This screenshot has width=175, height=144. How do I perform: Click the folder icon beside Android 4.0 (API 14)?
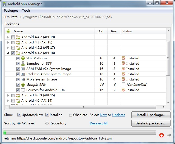[18, 101]
